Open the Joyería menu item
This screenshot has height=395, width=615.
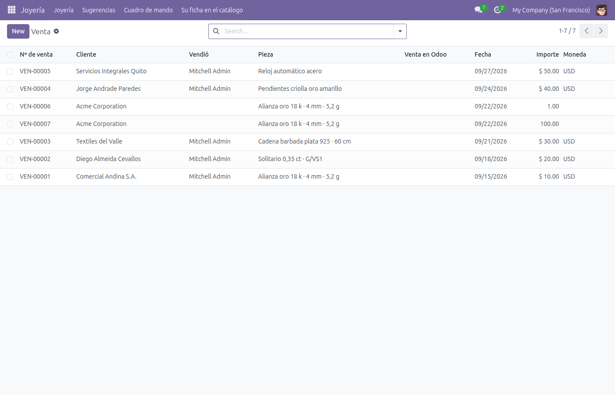click(x=64, y=10)
